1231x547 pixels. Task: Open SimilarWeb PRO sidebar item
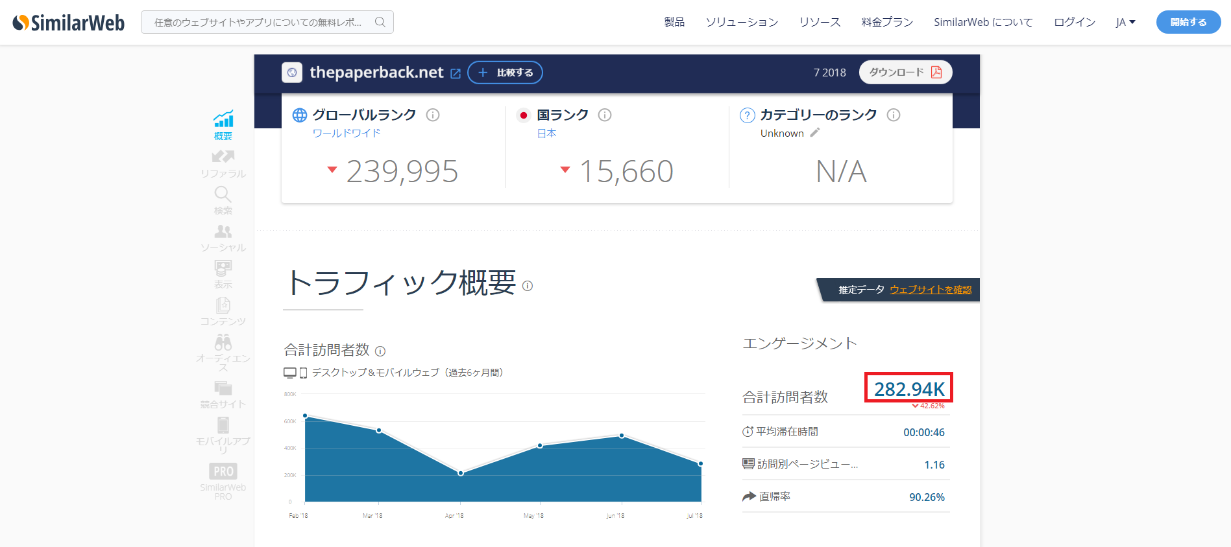pyautogui.click(x=223, y=482)
